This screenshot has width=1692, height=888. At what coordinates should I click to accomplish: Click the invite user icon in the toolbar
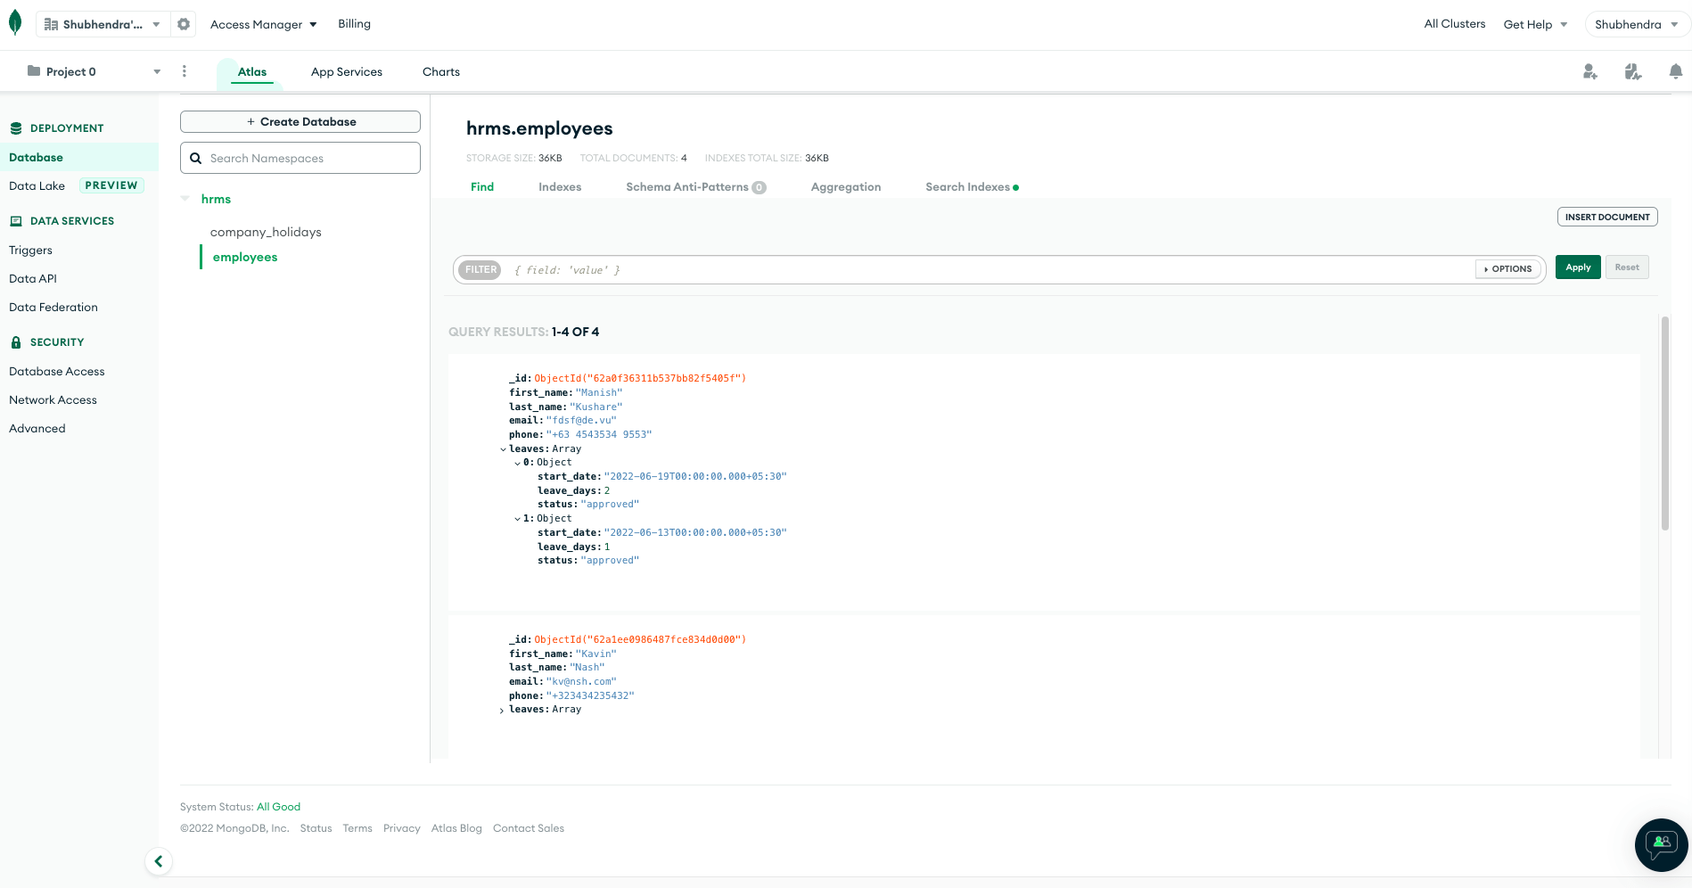pyautogui.click(x=1589, y=71)
